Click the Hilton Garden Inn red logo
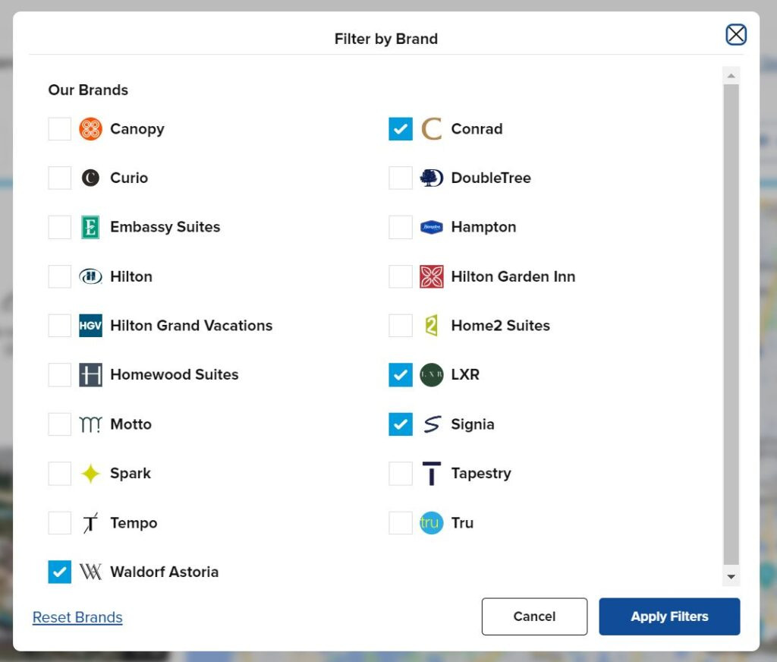 tap(432, 276)
